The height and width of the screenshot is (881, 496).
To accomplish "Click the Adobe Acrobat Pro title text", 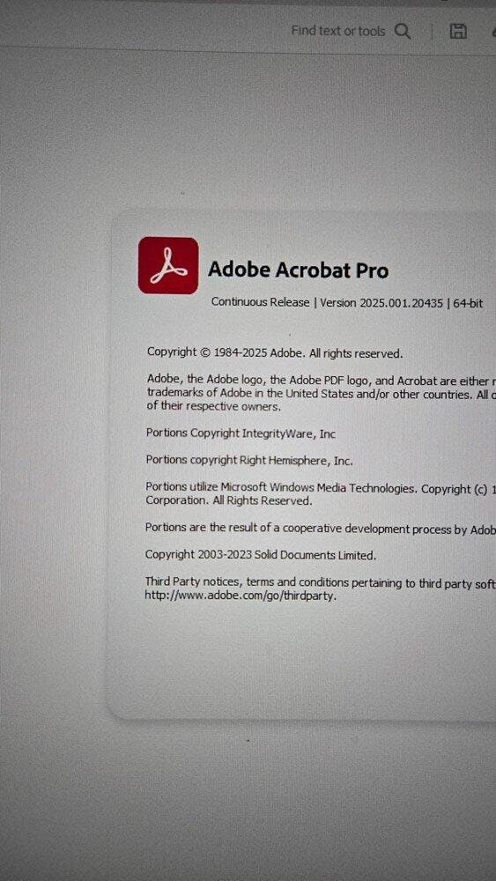I will tap(299, 270).
